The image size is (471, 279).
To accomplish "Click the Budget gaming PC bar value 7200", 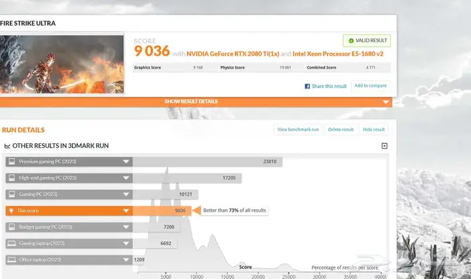I will [169, 227].
